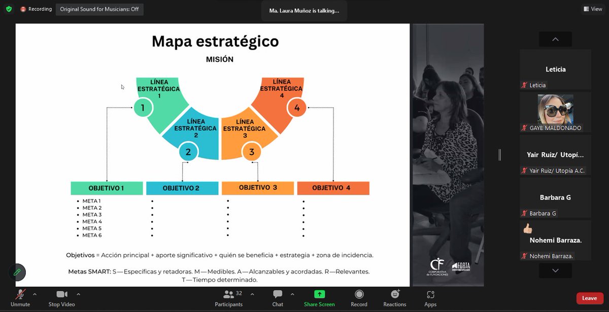This screenshot has width=609, height=312.
Task: Open the Reactions menu
Action: 395,298
